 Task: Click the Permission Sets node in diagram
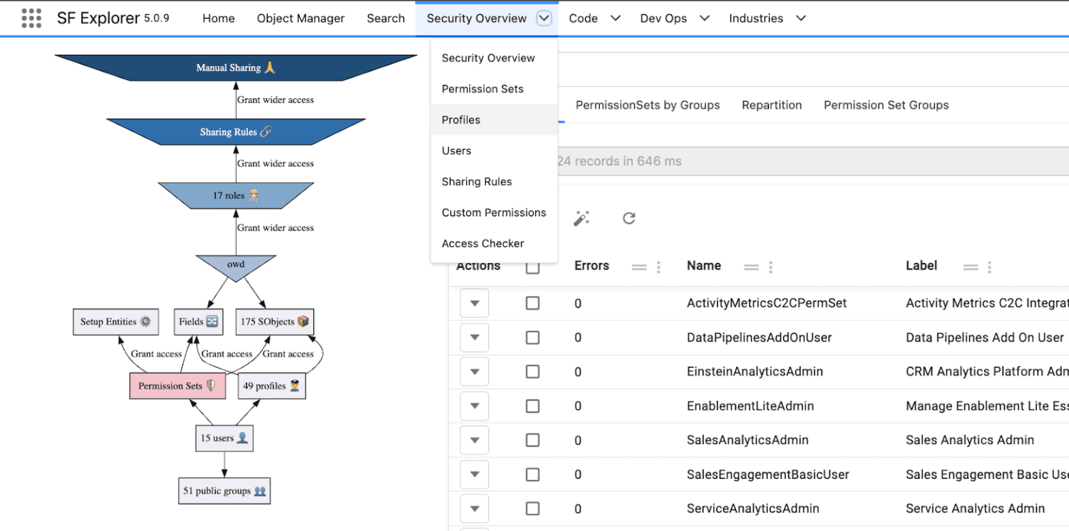177,386
